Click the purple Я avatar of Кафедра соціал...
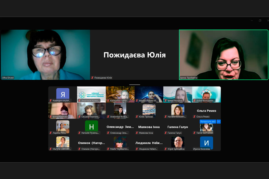Screen dimensions: 269x179 [63, 93]
